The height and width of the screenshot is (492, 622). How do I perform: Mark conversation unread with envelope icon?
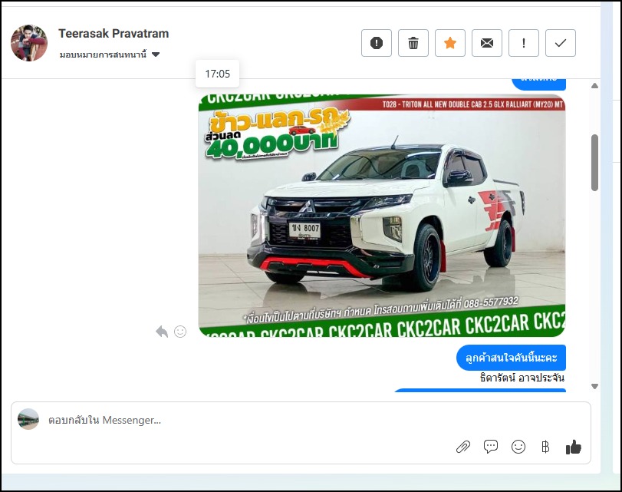tap(487, 43)
